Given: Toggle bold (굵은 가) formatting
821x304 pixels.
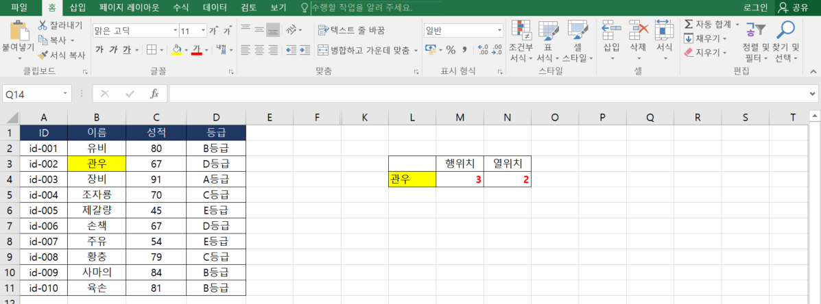Looking at the screenshot, I should (x=99, y=49).
